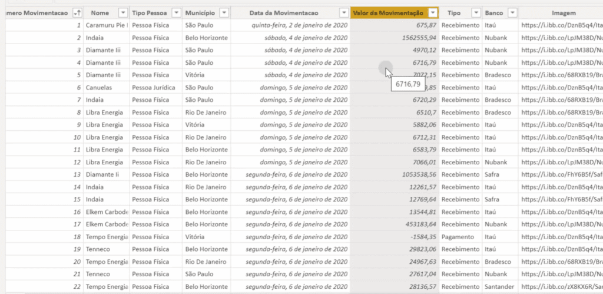Click 'Vitória' município cell in row 5
This screenshot has height=294, width=603.
point(207,75)
